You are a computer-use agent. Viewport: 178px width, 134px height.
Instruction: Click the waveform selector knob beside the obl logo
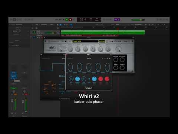tap(60, 49)
